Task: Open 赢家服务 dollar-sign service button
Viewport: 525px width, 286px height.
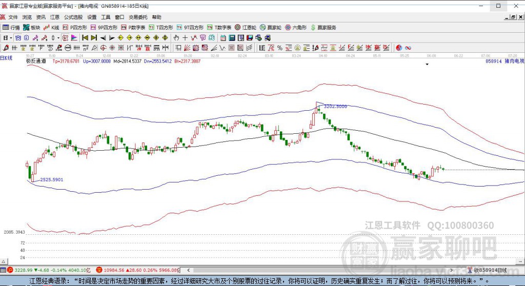Action: pos(323,28)
